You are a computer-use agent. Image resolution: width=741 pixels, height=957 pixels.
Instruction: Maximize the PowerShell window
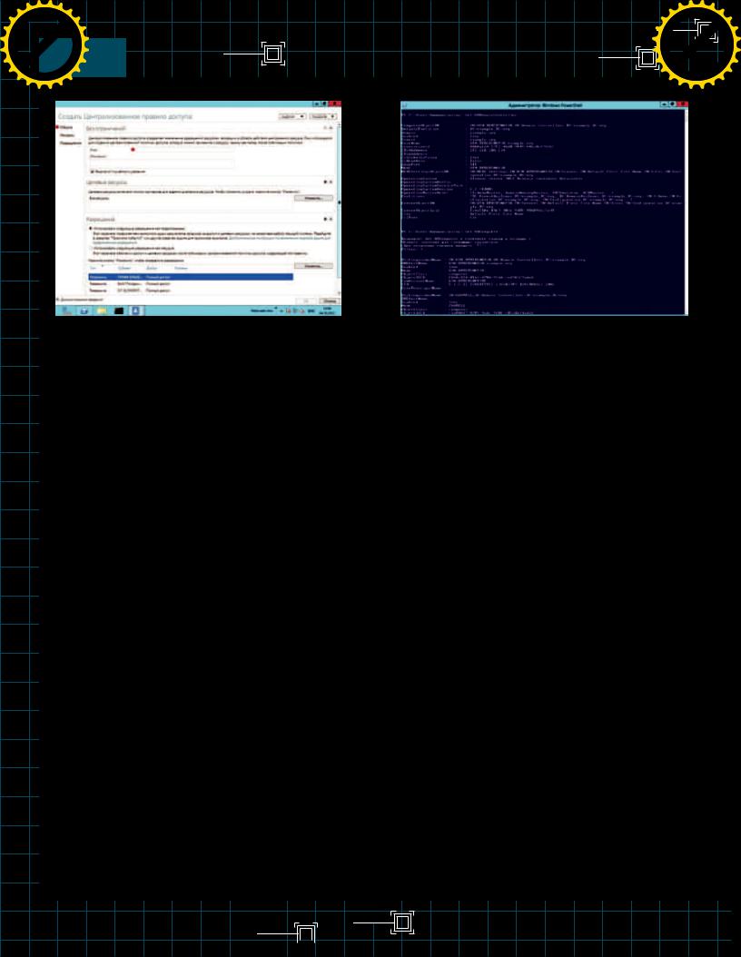tap(673, 104)
